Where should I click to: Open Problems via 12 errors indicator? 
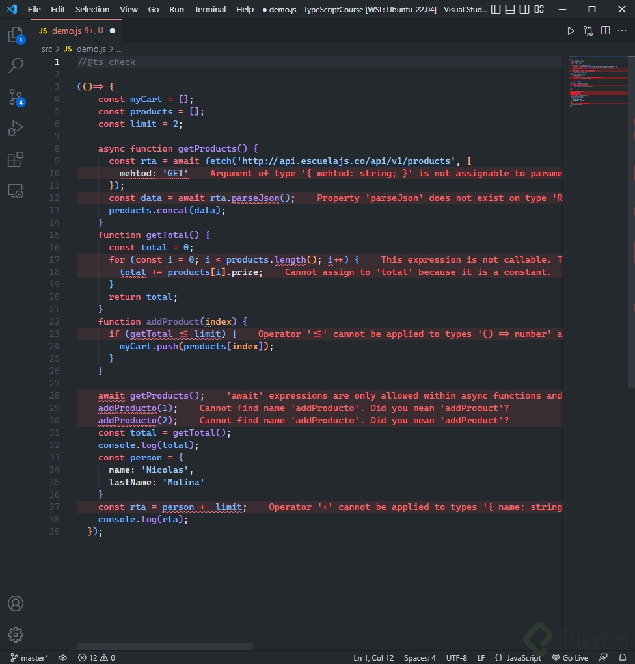96,657
